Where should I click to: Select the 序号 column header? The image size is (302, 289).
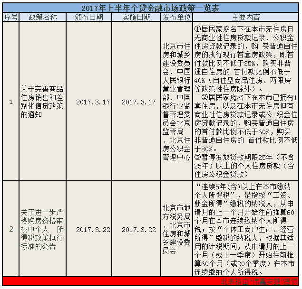tap(11, 17)
